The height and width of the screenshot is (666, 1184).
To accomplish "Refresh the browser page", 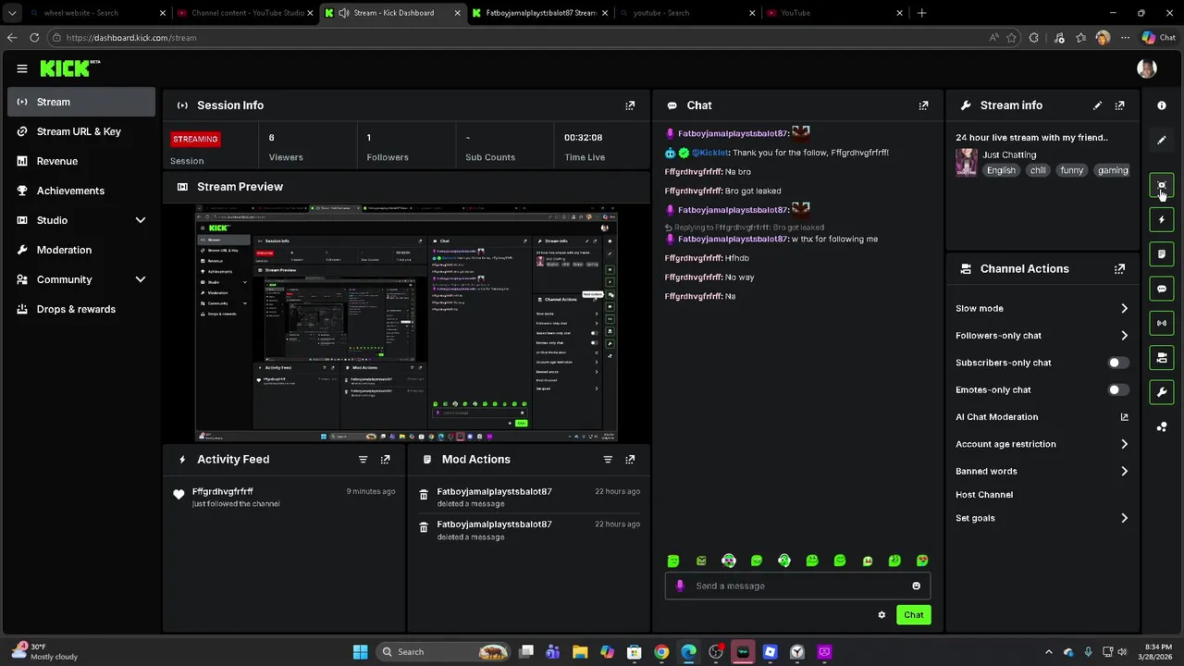I will coord(34,38).
